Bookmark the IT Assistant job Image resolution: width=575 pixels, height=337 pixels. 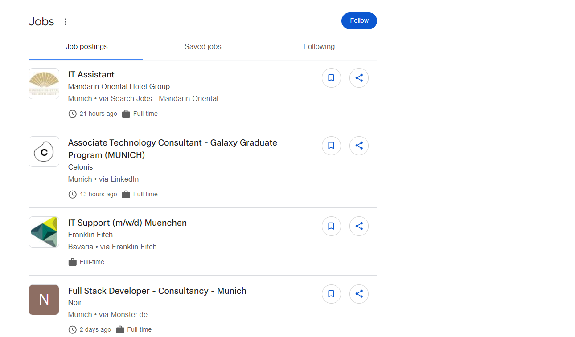pyautogui.click(x=331, y=78)
